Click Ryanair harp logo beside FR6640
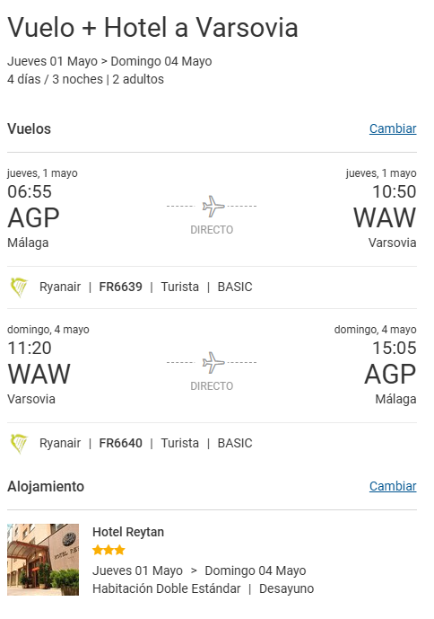 pyautogui.click(x=19, y=443)
